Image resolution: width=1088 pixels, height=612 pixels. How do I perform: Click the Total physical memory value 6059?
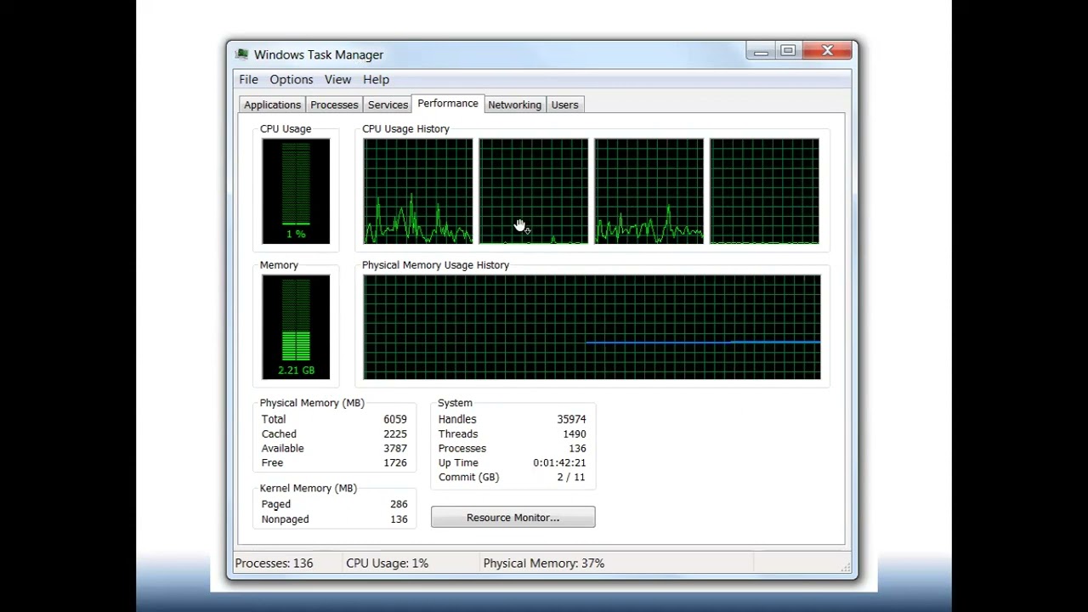(x=395, y=419)
